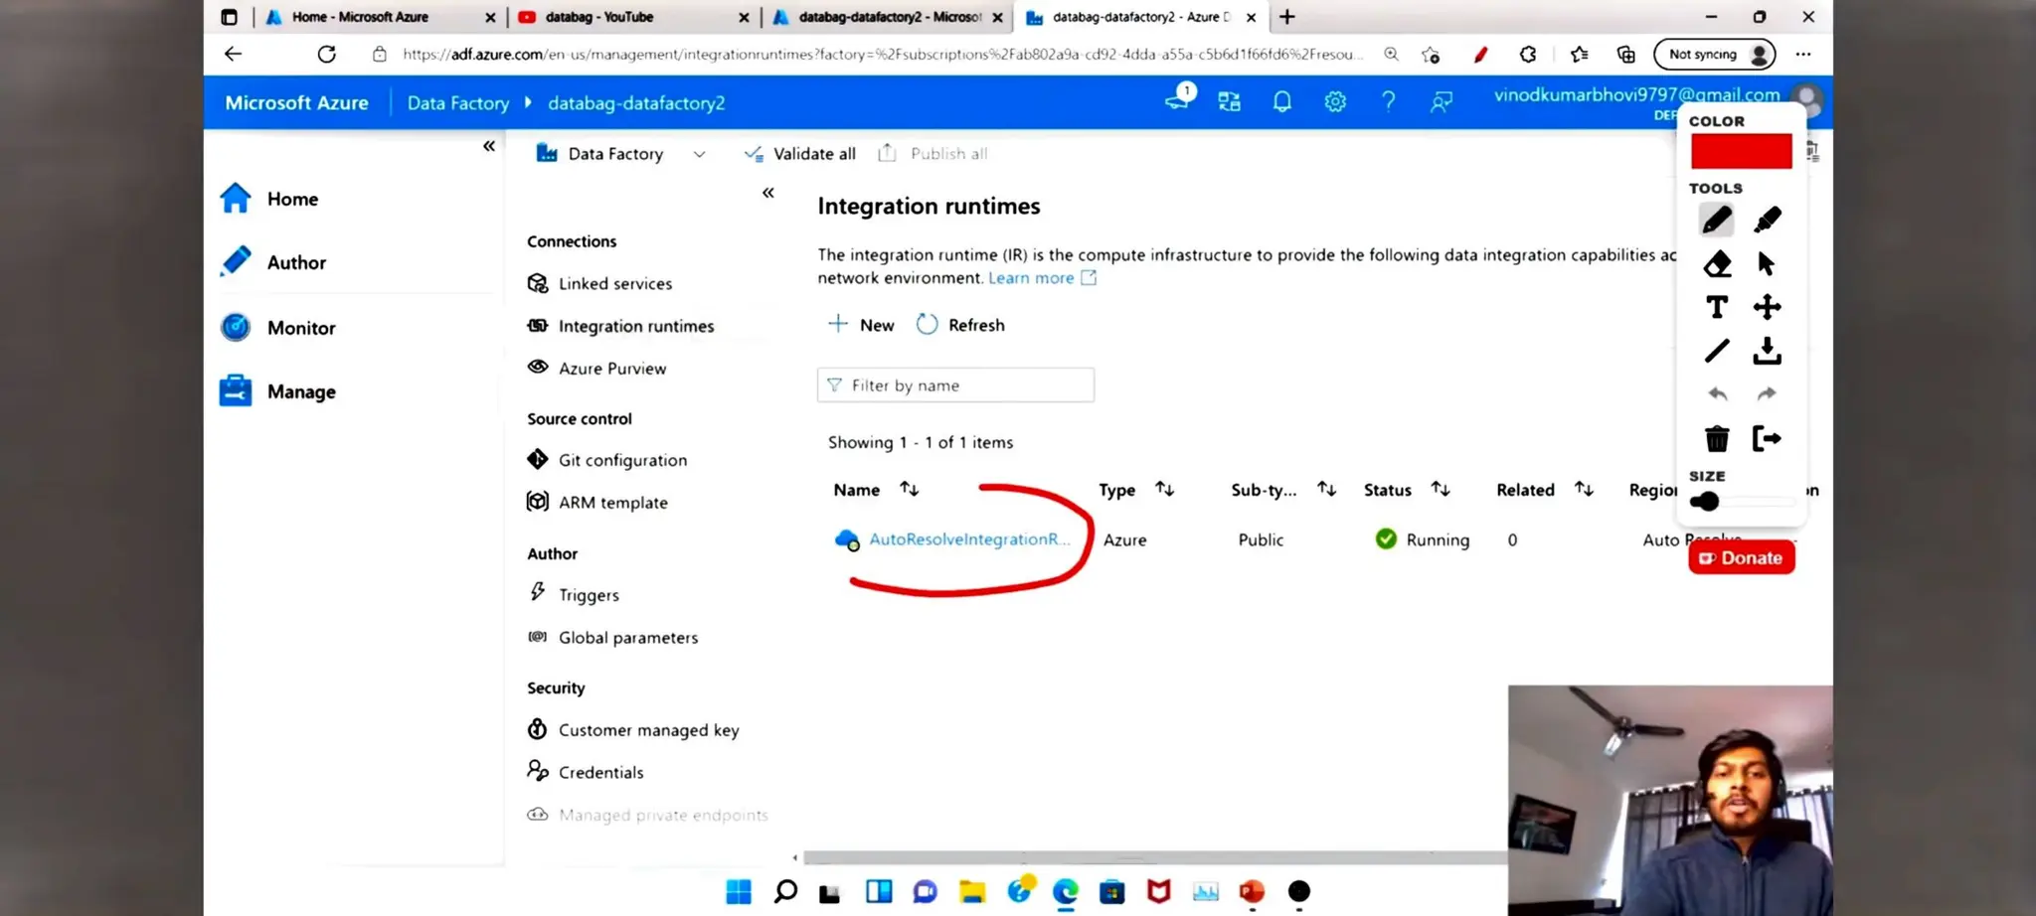Sort by the Type column

coord(1136,490)
